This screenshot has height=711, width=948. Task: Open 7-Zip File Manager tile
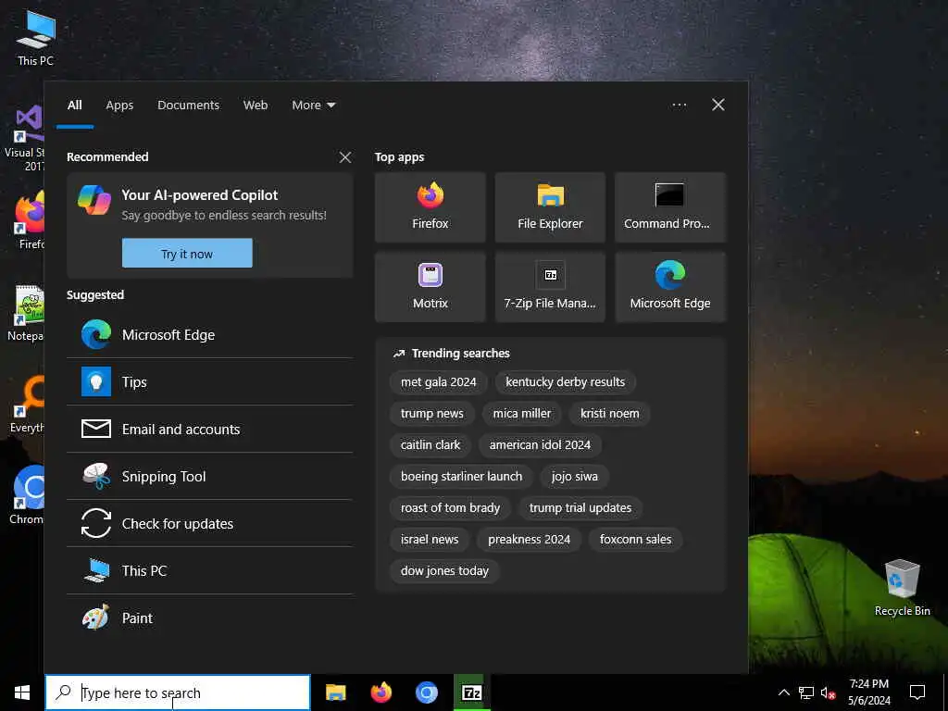point(550,287)
